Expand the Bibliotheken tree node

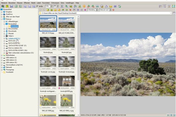point(1,55)
